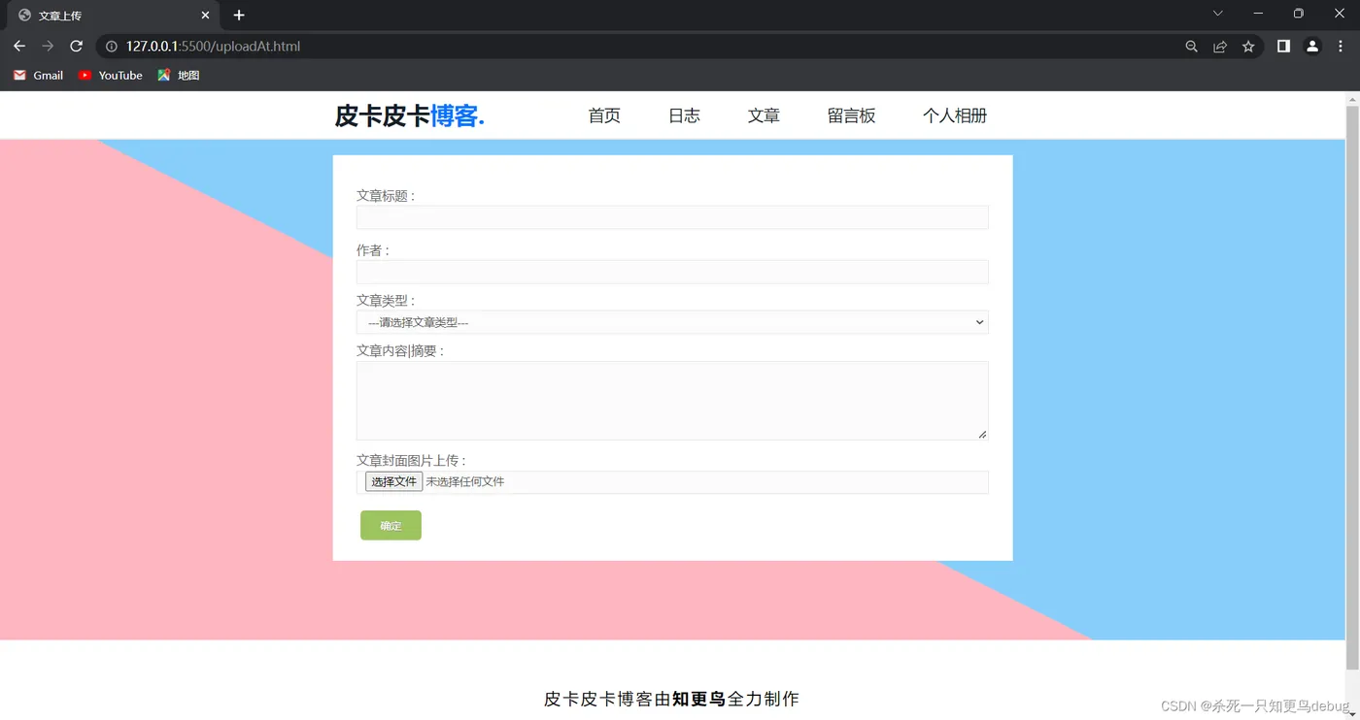Open the 地图 bookmark
This screenshot has height=720, width=1360.
[179, 75]
